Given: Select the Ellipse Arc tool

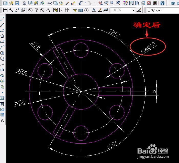Looking at the screenshot, I should (2, 75).
